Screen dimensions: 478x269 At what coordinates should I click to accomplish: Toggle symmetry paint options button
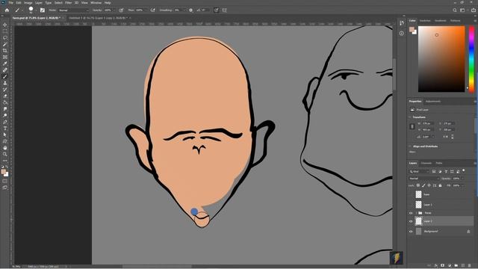(x=224, y=10)
